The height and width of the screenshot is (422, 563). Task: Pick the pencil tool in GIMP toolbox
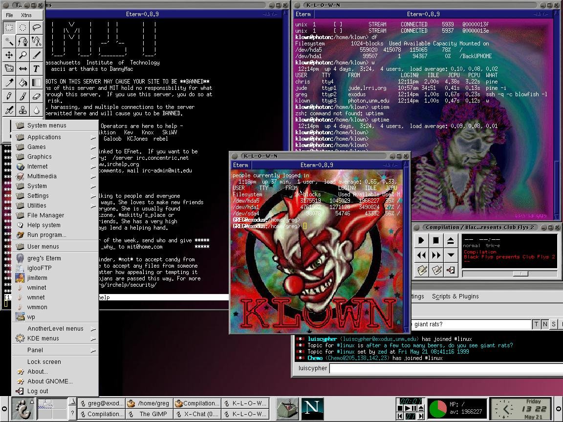[x=9, y=96]
